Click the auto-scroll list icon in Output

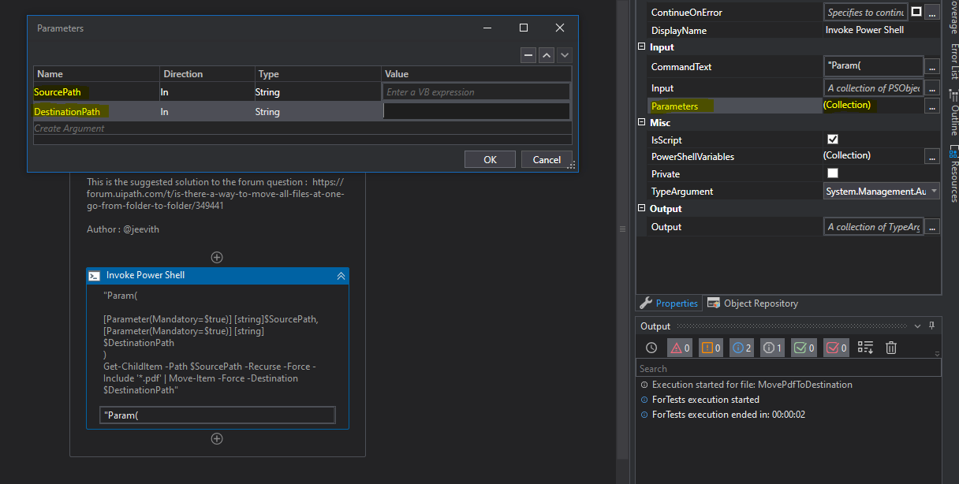tap(865, 348)
